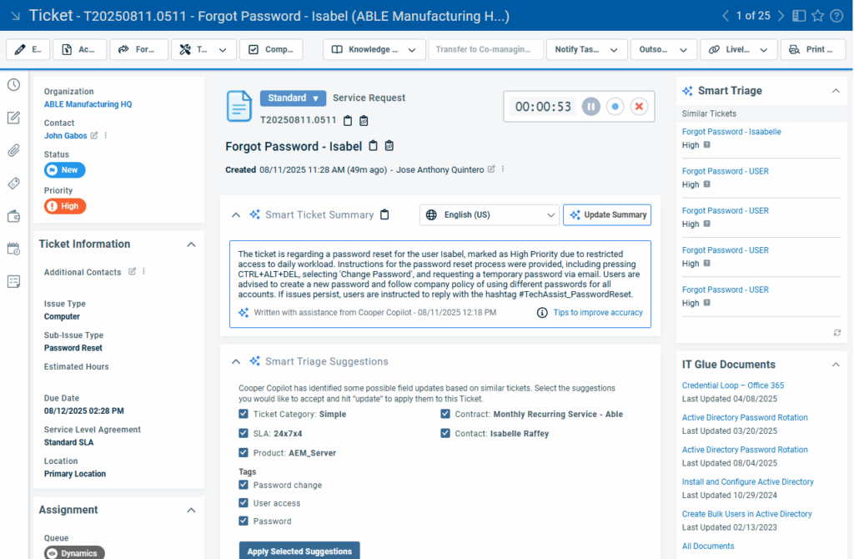Open help via the question mark icon

(836, 15)
